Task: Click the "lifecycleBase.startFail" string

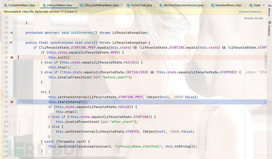Action: click(138, 146)
